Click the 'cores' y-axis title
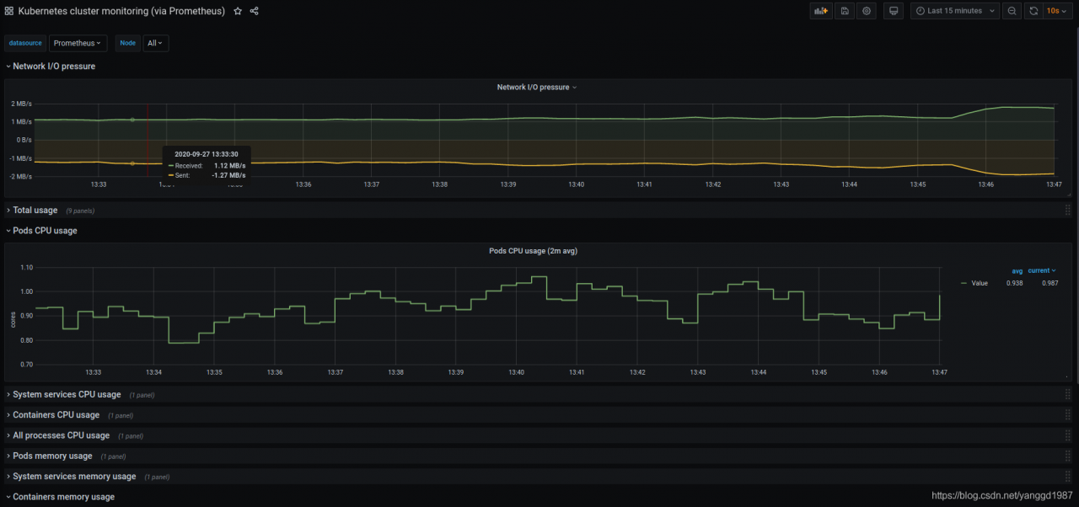The height and width of the screenshot is (507, 1079). (13, 320)
